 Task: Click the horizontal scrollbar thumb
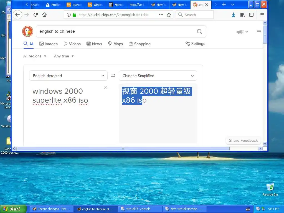pyautogui.click(x=123, y=149)
